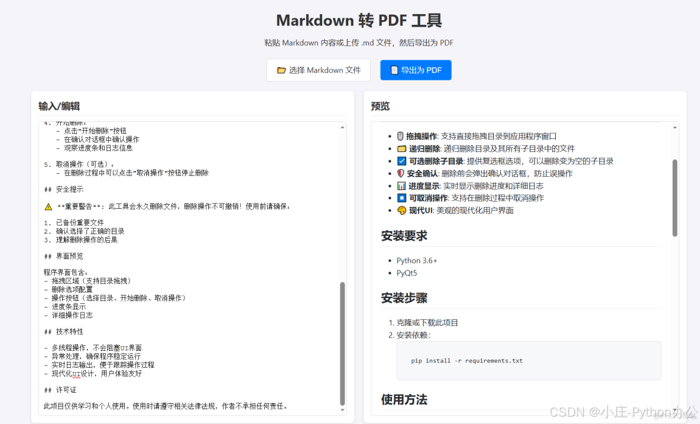Click the folder icon on 选择 Markdown 文件 button

(282, 70)
